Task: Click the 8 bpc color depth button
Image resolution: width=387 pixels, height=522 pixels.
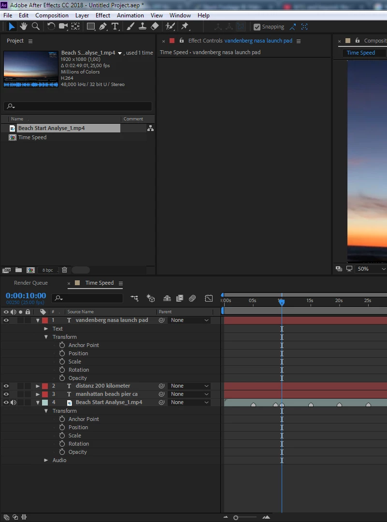Action: click(x=47, y=270)
